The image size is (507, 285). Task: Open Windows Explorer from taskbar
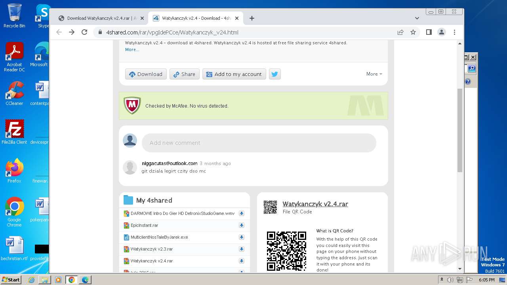pyautogui.click(x=45, y=280)
